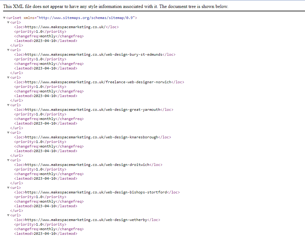
Task: Collapse the url node containing web-design-droitwich
Action: click(8, 160)
